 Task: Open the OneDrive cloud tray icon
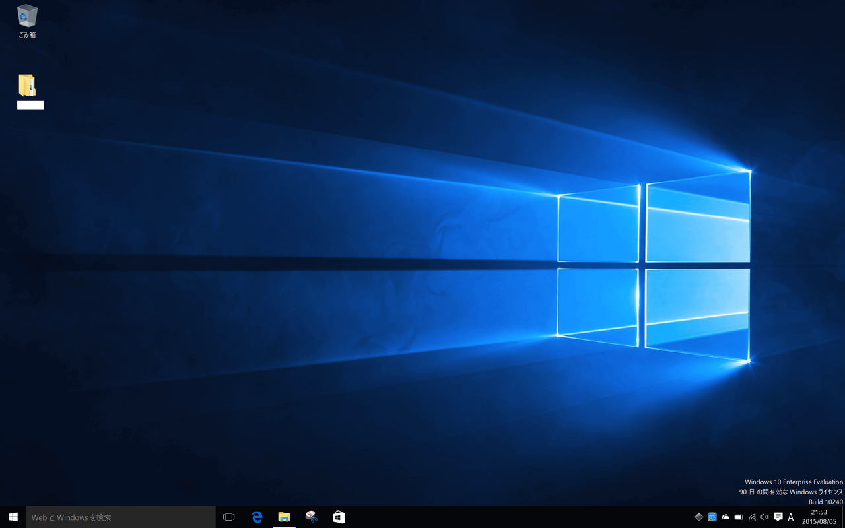(x=726, y=517)
